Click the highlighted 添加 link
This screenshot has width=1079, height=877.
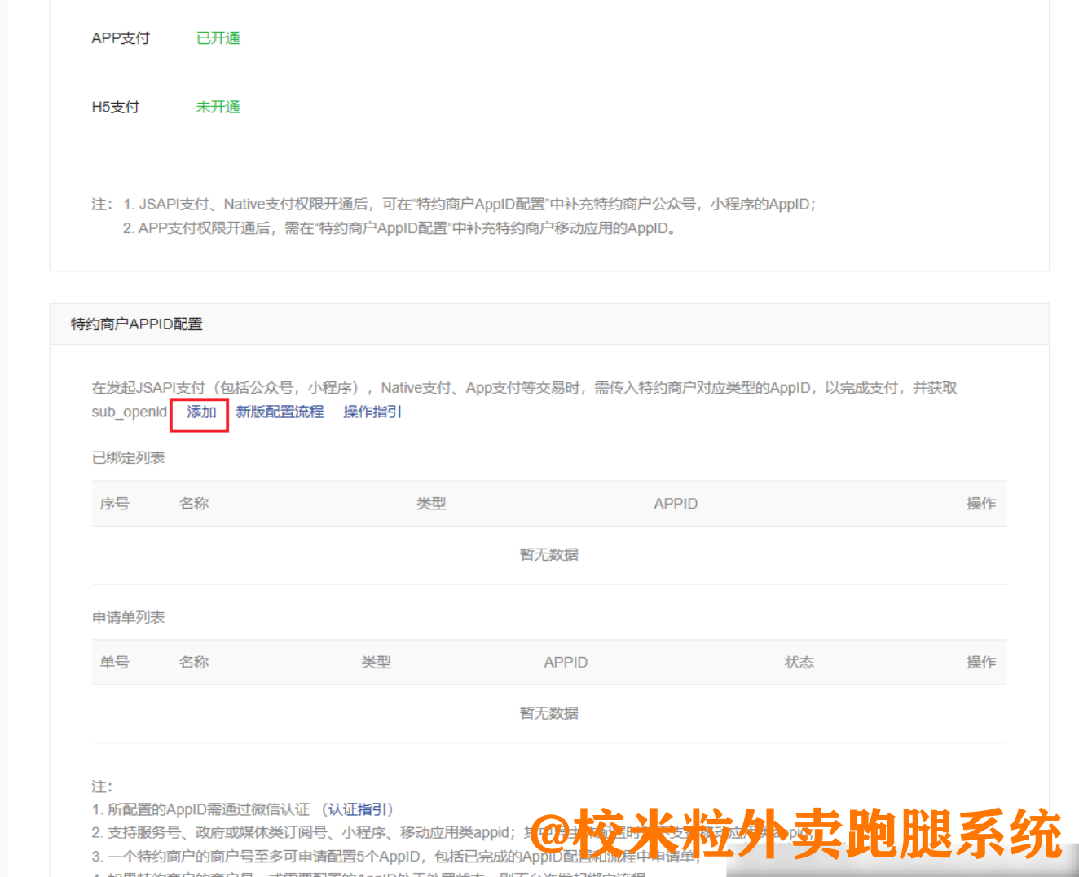tap(199, 413)
